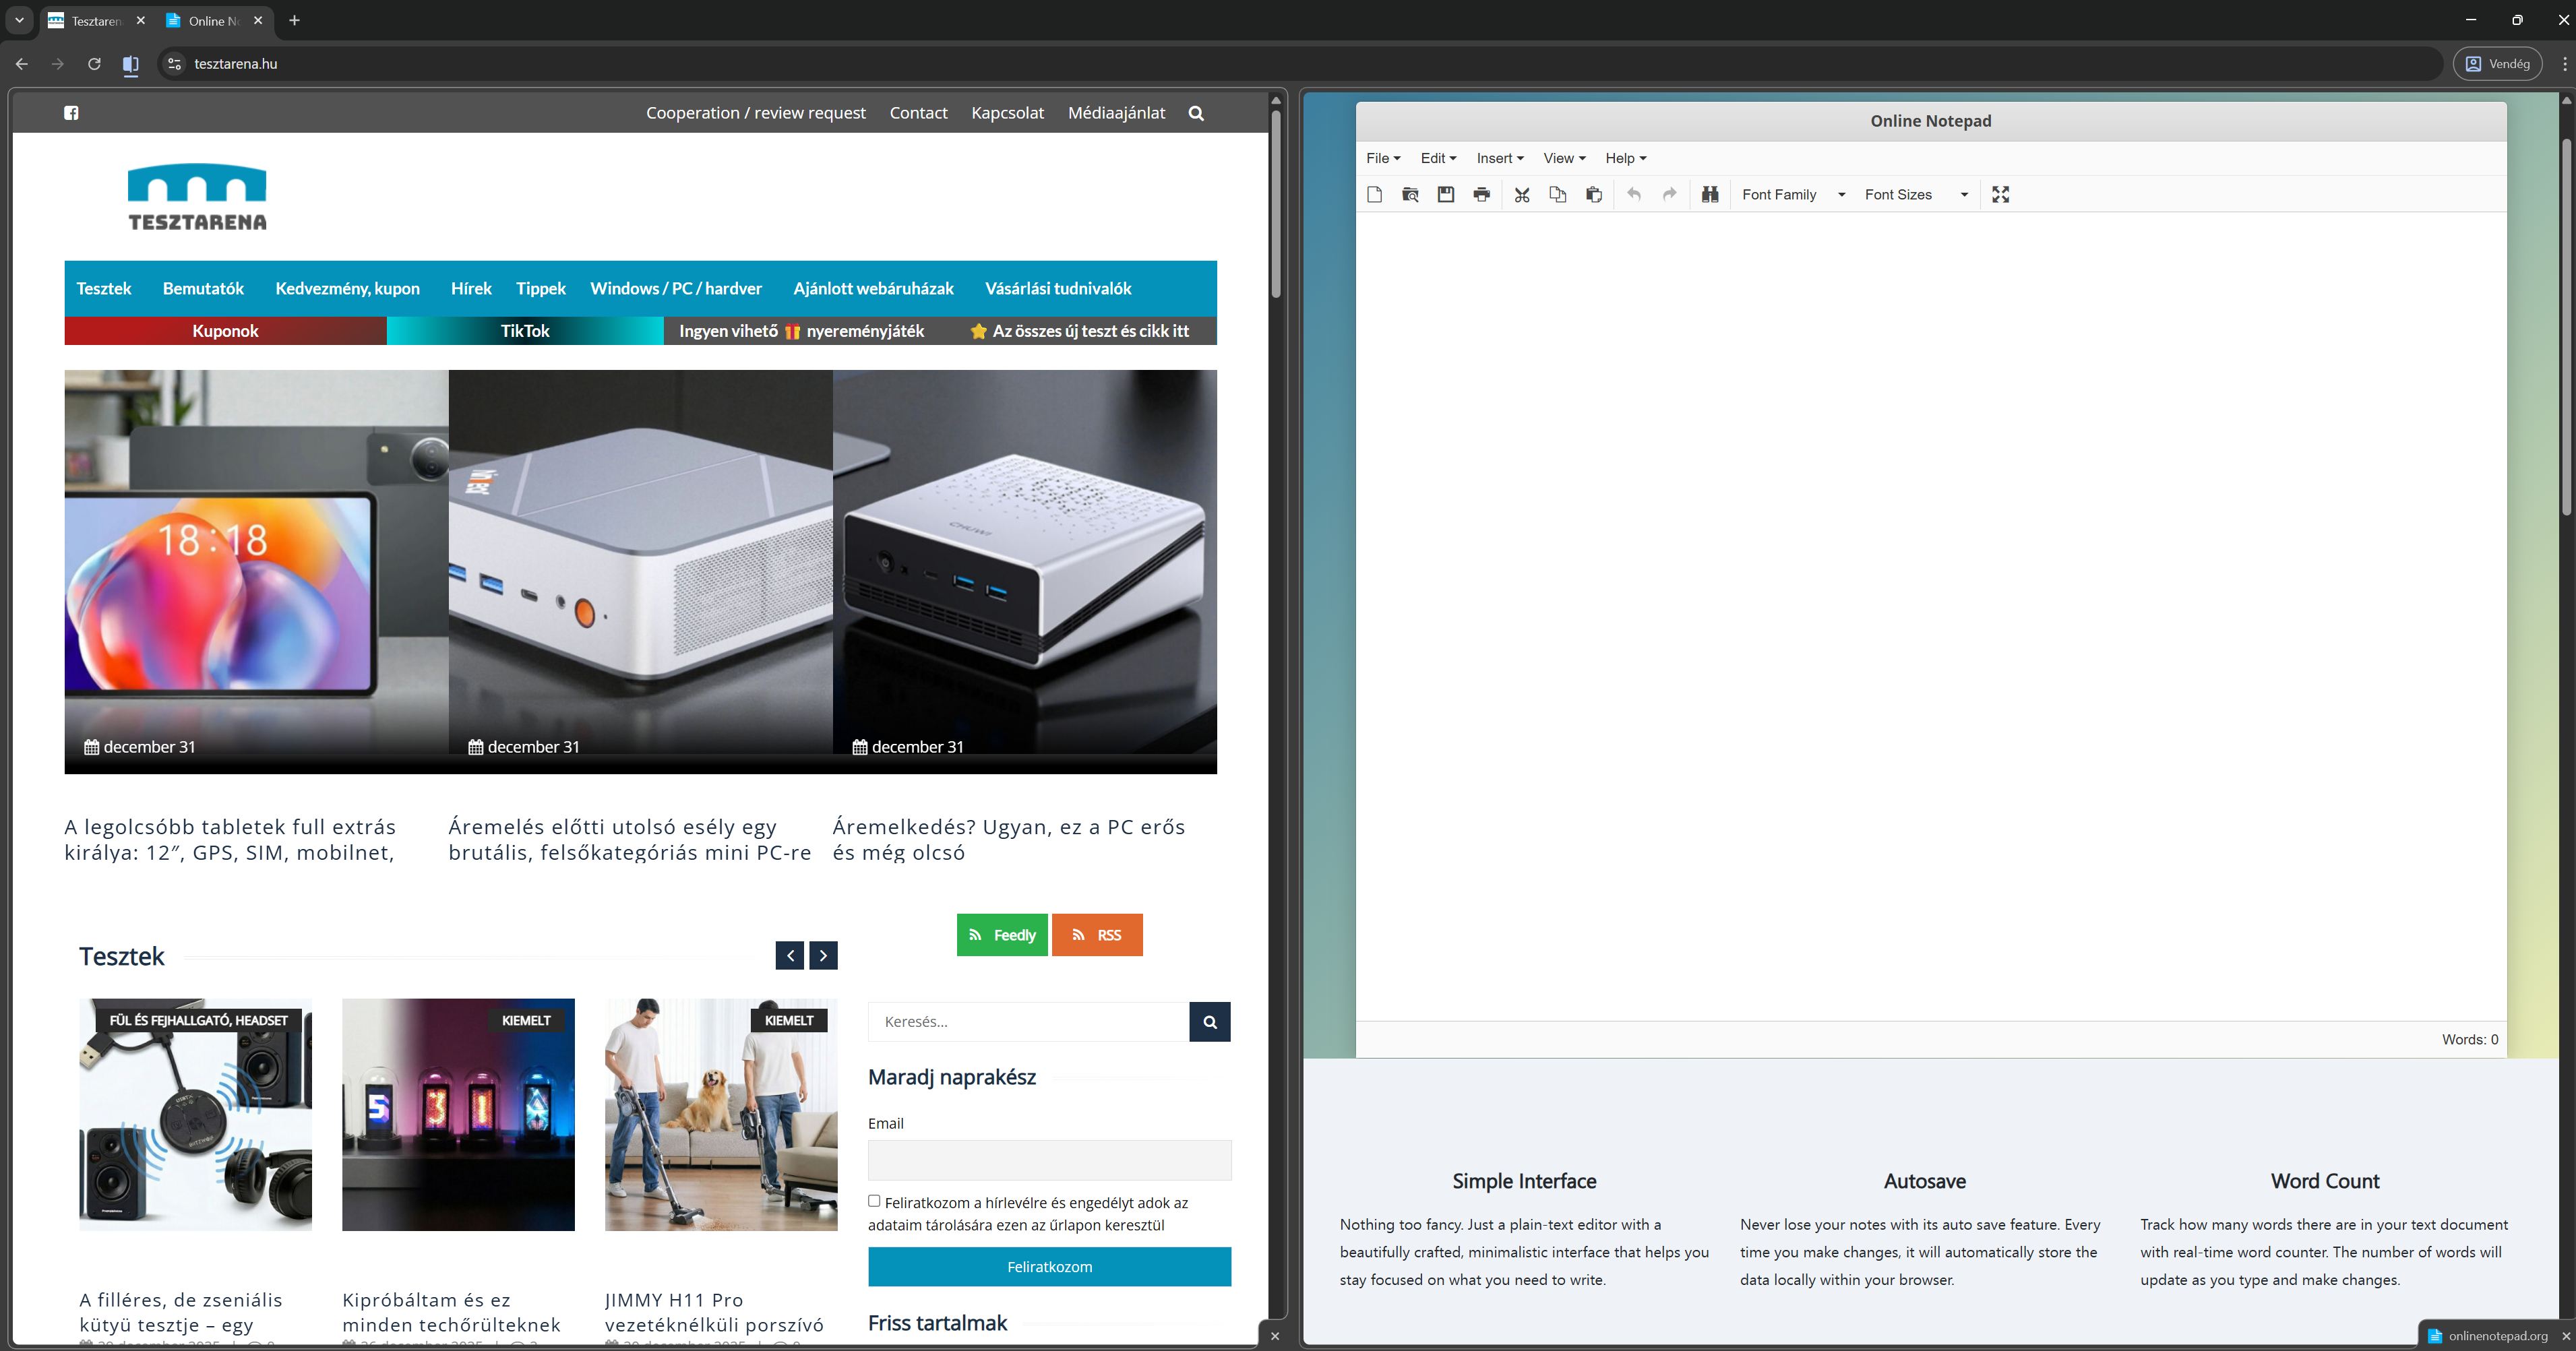This screenshot has height=1351, width=2576.
Task: Click the Paste clipboard icon
Action: point(1594,195)
